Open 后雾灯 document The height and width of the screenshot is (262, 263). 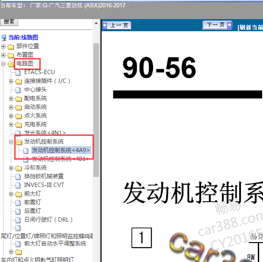[x=32, y=211]
